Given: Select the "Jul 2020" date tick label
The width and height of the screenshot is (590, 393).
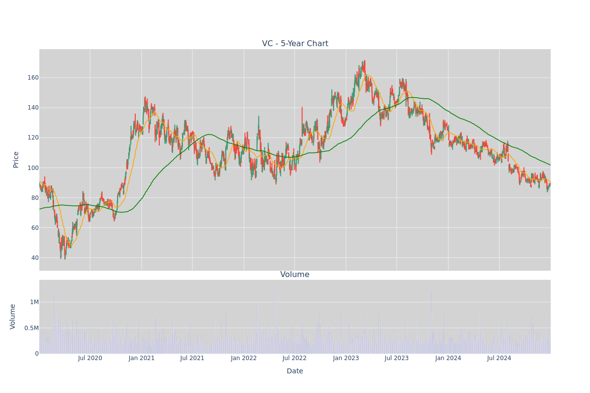Looking at the screenshot, I should (90, 358).
